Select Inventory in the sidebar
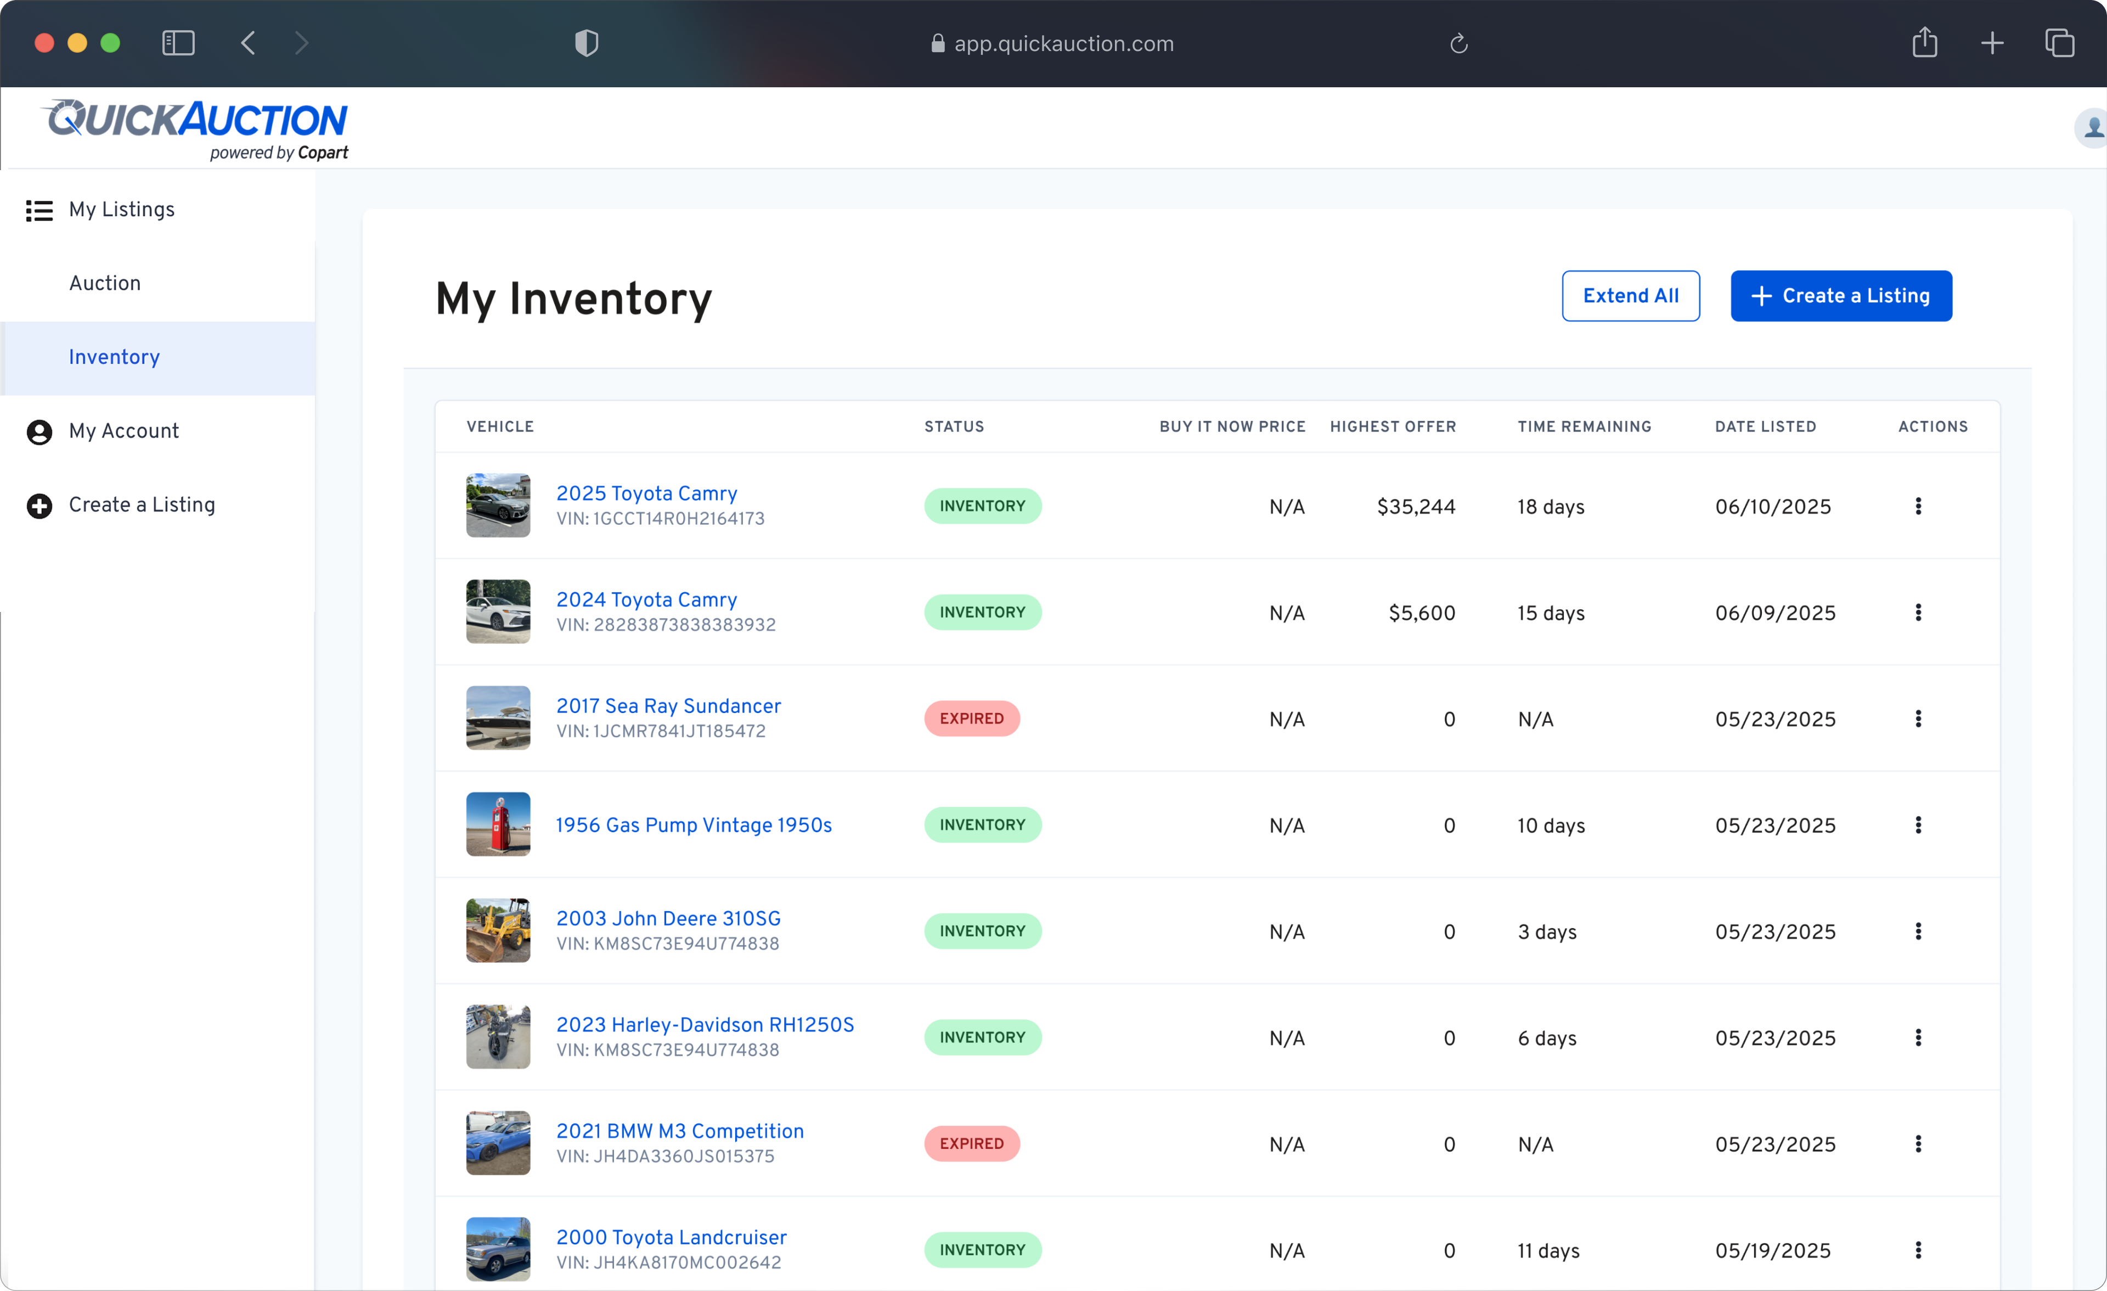 pos(114,358)
